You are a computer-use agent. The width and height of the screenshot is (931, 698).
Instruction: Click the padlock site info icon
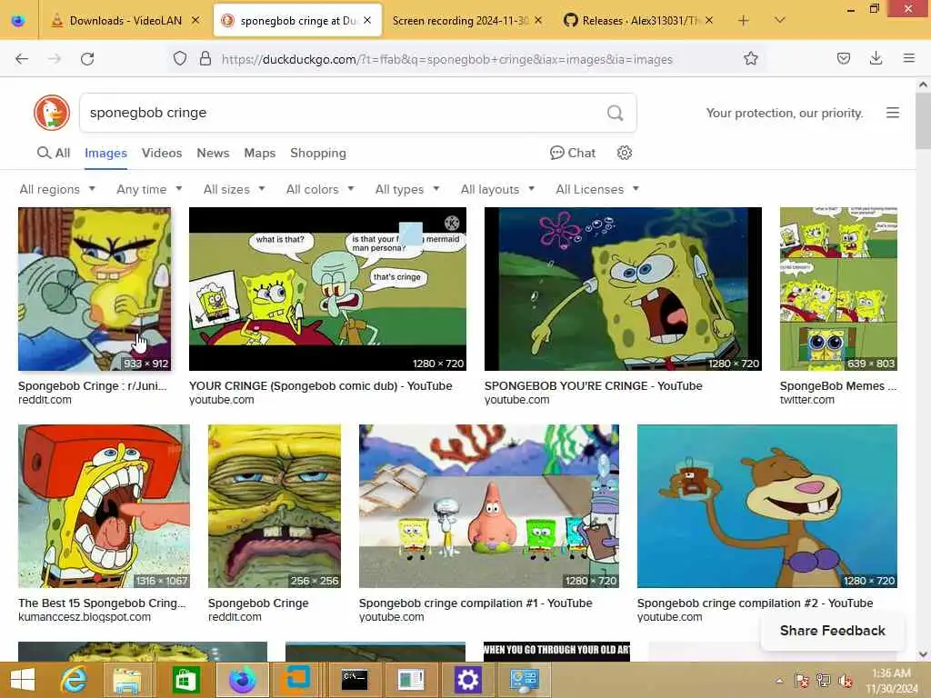click(205, 59)
